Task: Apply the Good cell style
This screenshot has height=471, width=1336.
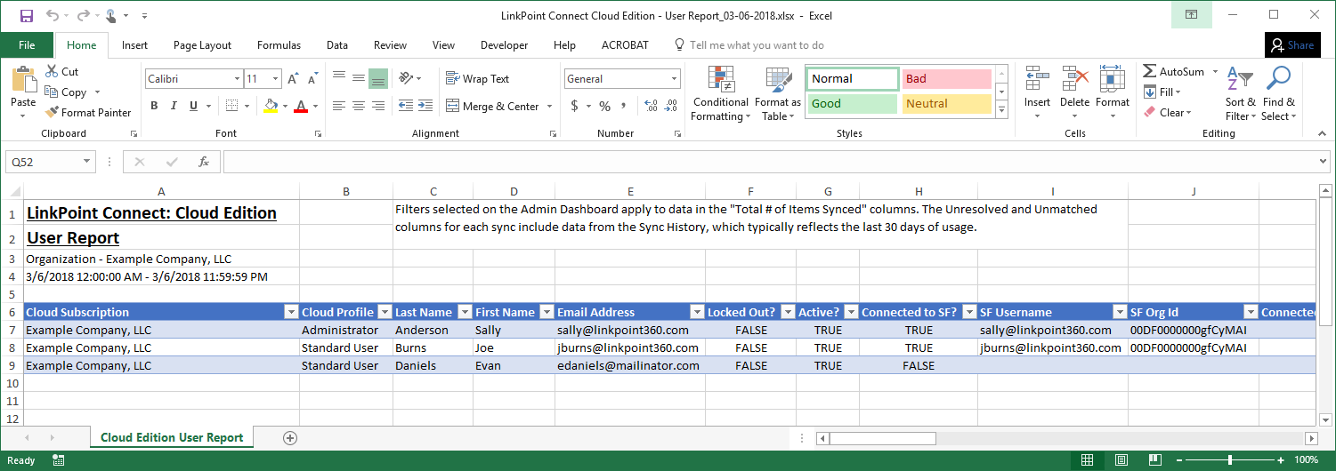Action: (853, 104)
